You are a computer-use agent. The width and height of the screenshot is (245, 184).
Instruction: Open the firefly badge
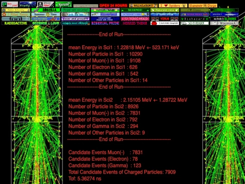(x=28, y=5)
